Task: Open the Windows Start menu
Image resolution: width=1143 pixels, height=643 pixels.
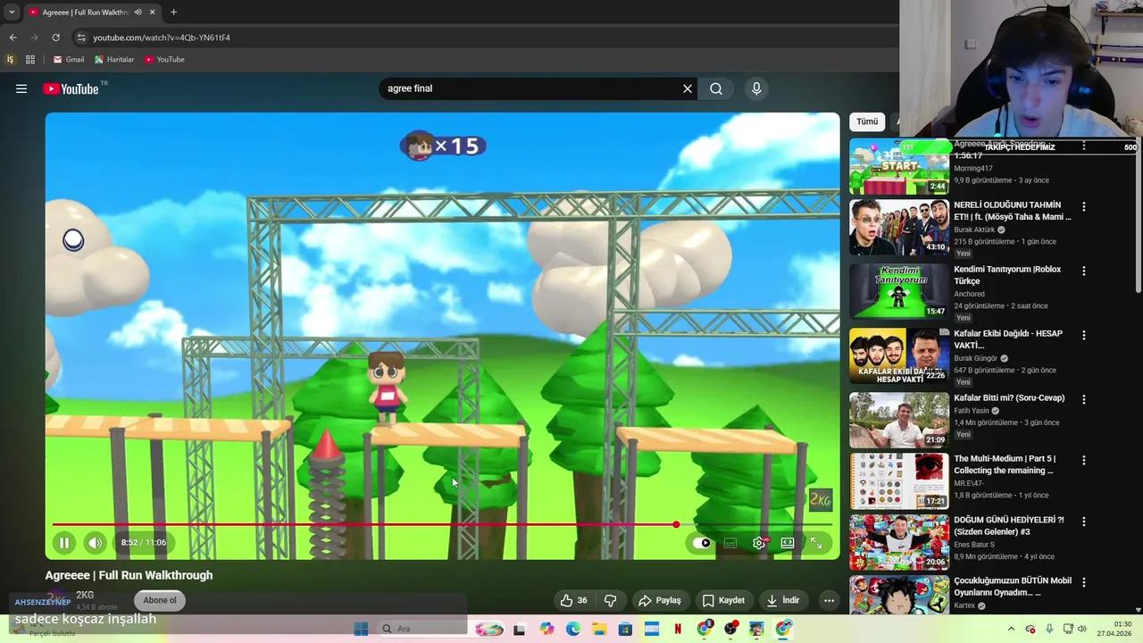Action: [361, 629]
